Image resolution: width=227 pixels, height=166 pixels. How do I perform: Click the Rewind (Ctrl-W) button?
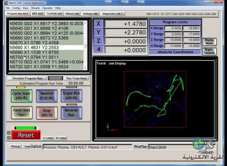(47, 96)
